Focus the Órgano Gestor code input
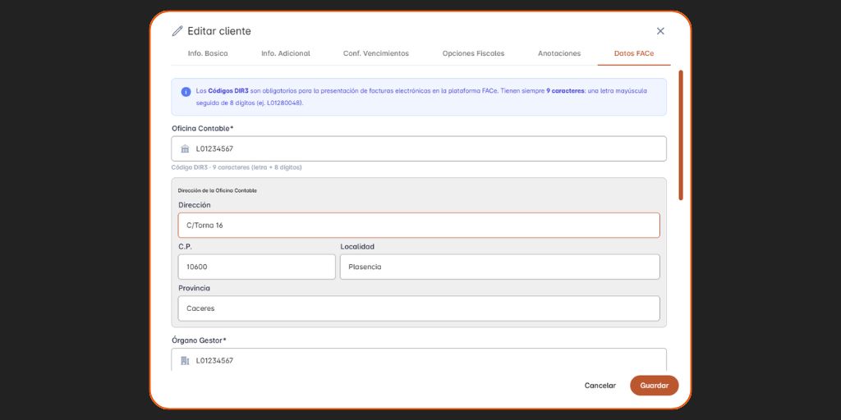 coord(427,360)
